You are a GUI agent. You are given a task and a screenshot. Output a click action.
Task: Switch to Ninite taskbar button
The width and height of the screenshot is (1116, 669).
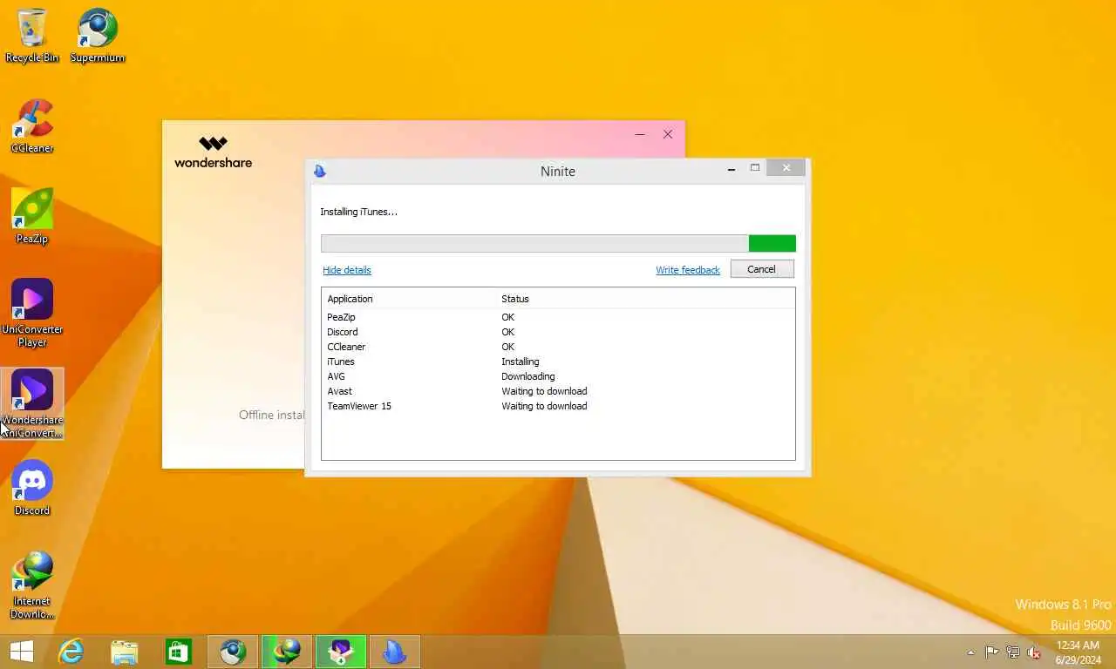(395, 652)
